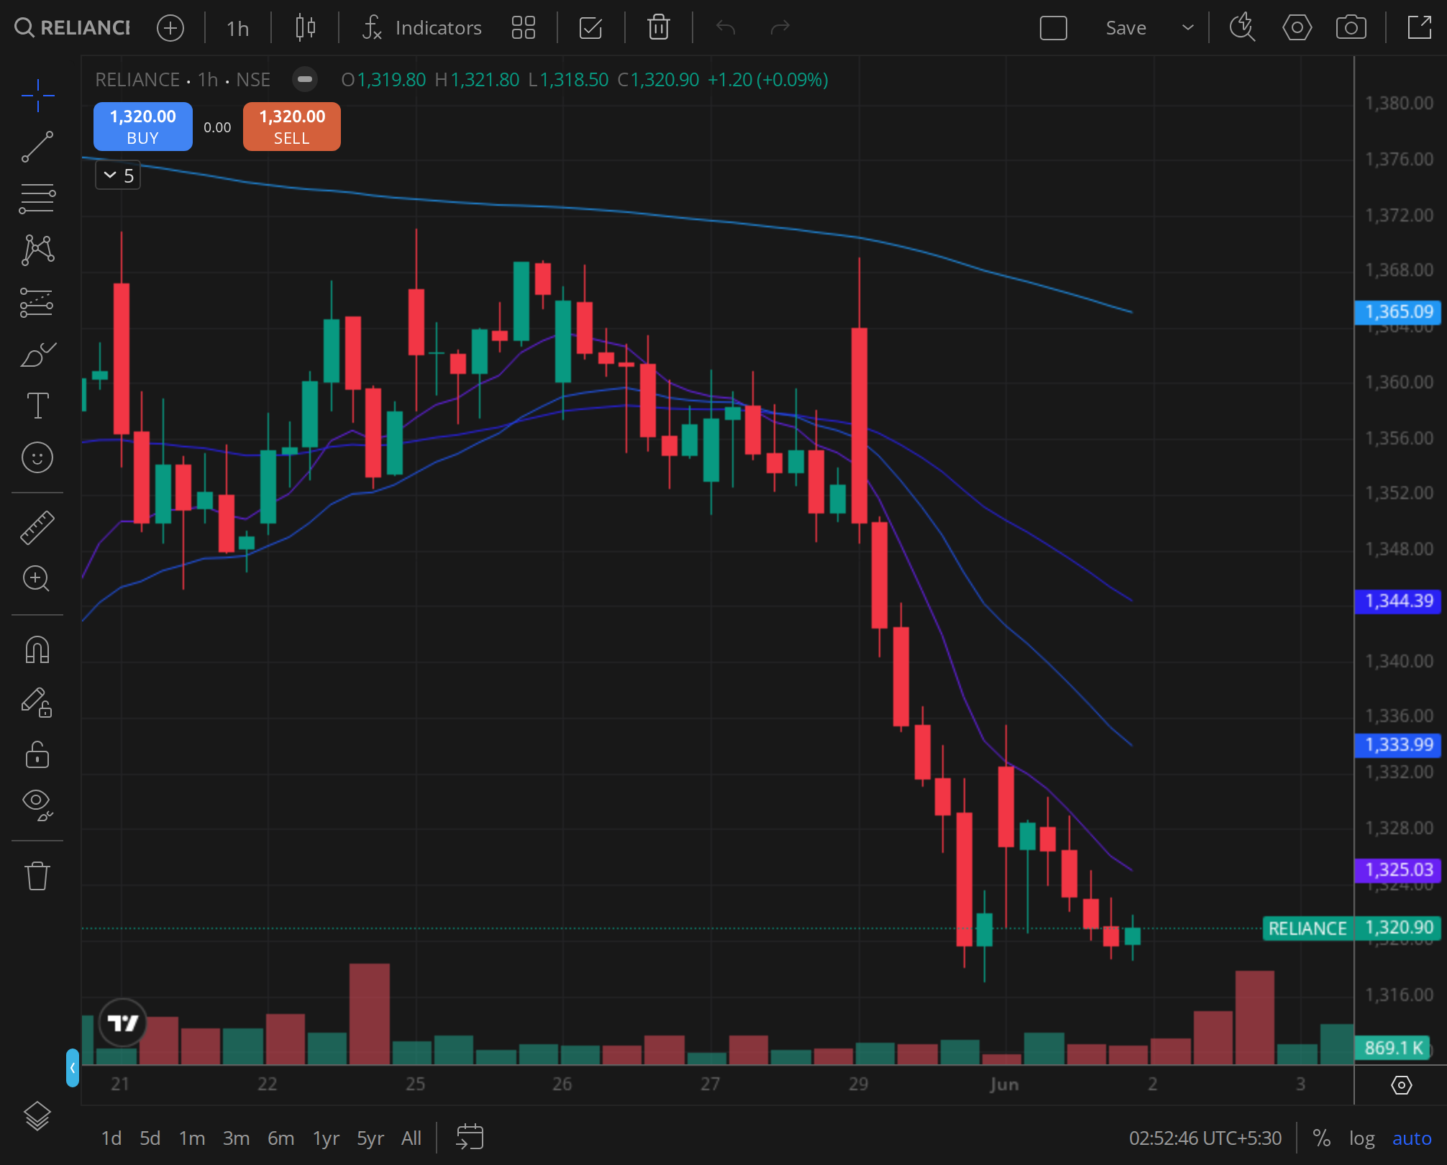Open the RELIANCE symbol search
This screenshot has width=1447, height=1165.
[x=73, y=28]
